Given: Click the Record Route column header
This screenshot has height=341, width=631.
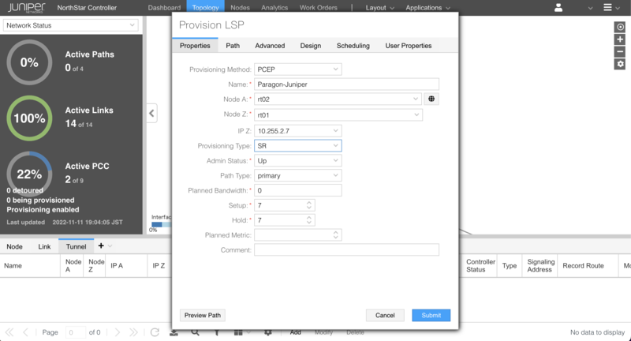Looking at the screenshot, I should 588,266.
